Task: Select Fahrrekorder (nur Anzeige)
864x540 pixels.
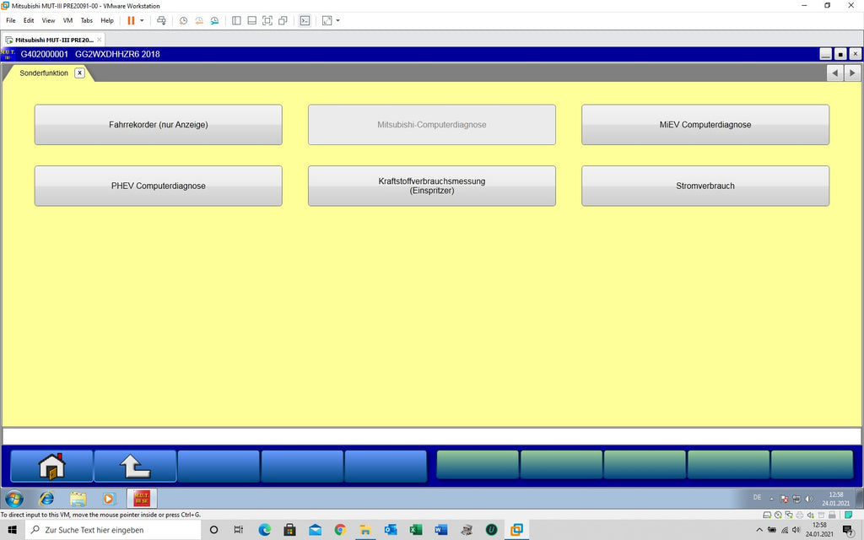Action: click(x=158, y=125)
